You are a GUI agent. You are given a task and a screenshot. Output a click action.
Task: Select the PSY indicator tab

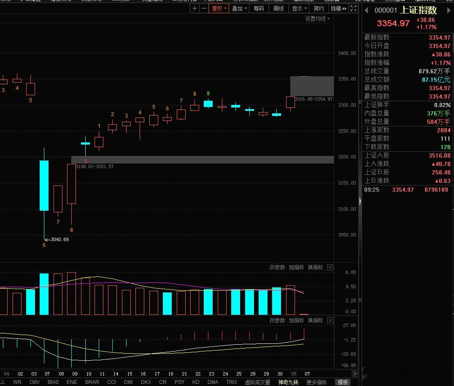point(179,382)
